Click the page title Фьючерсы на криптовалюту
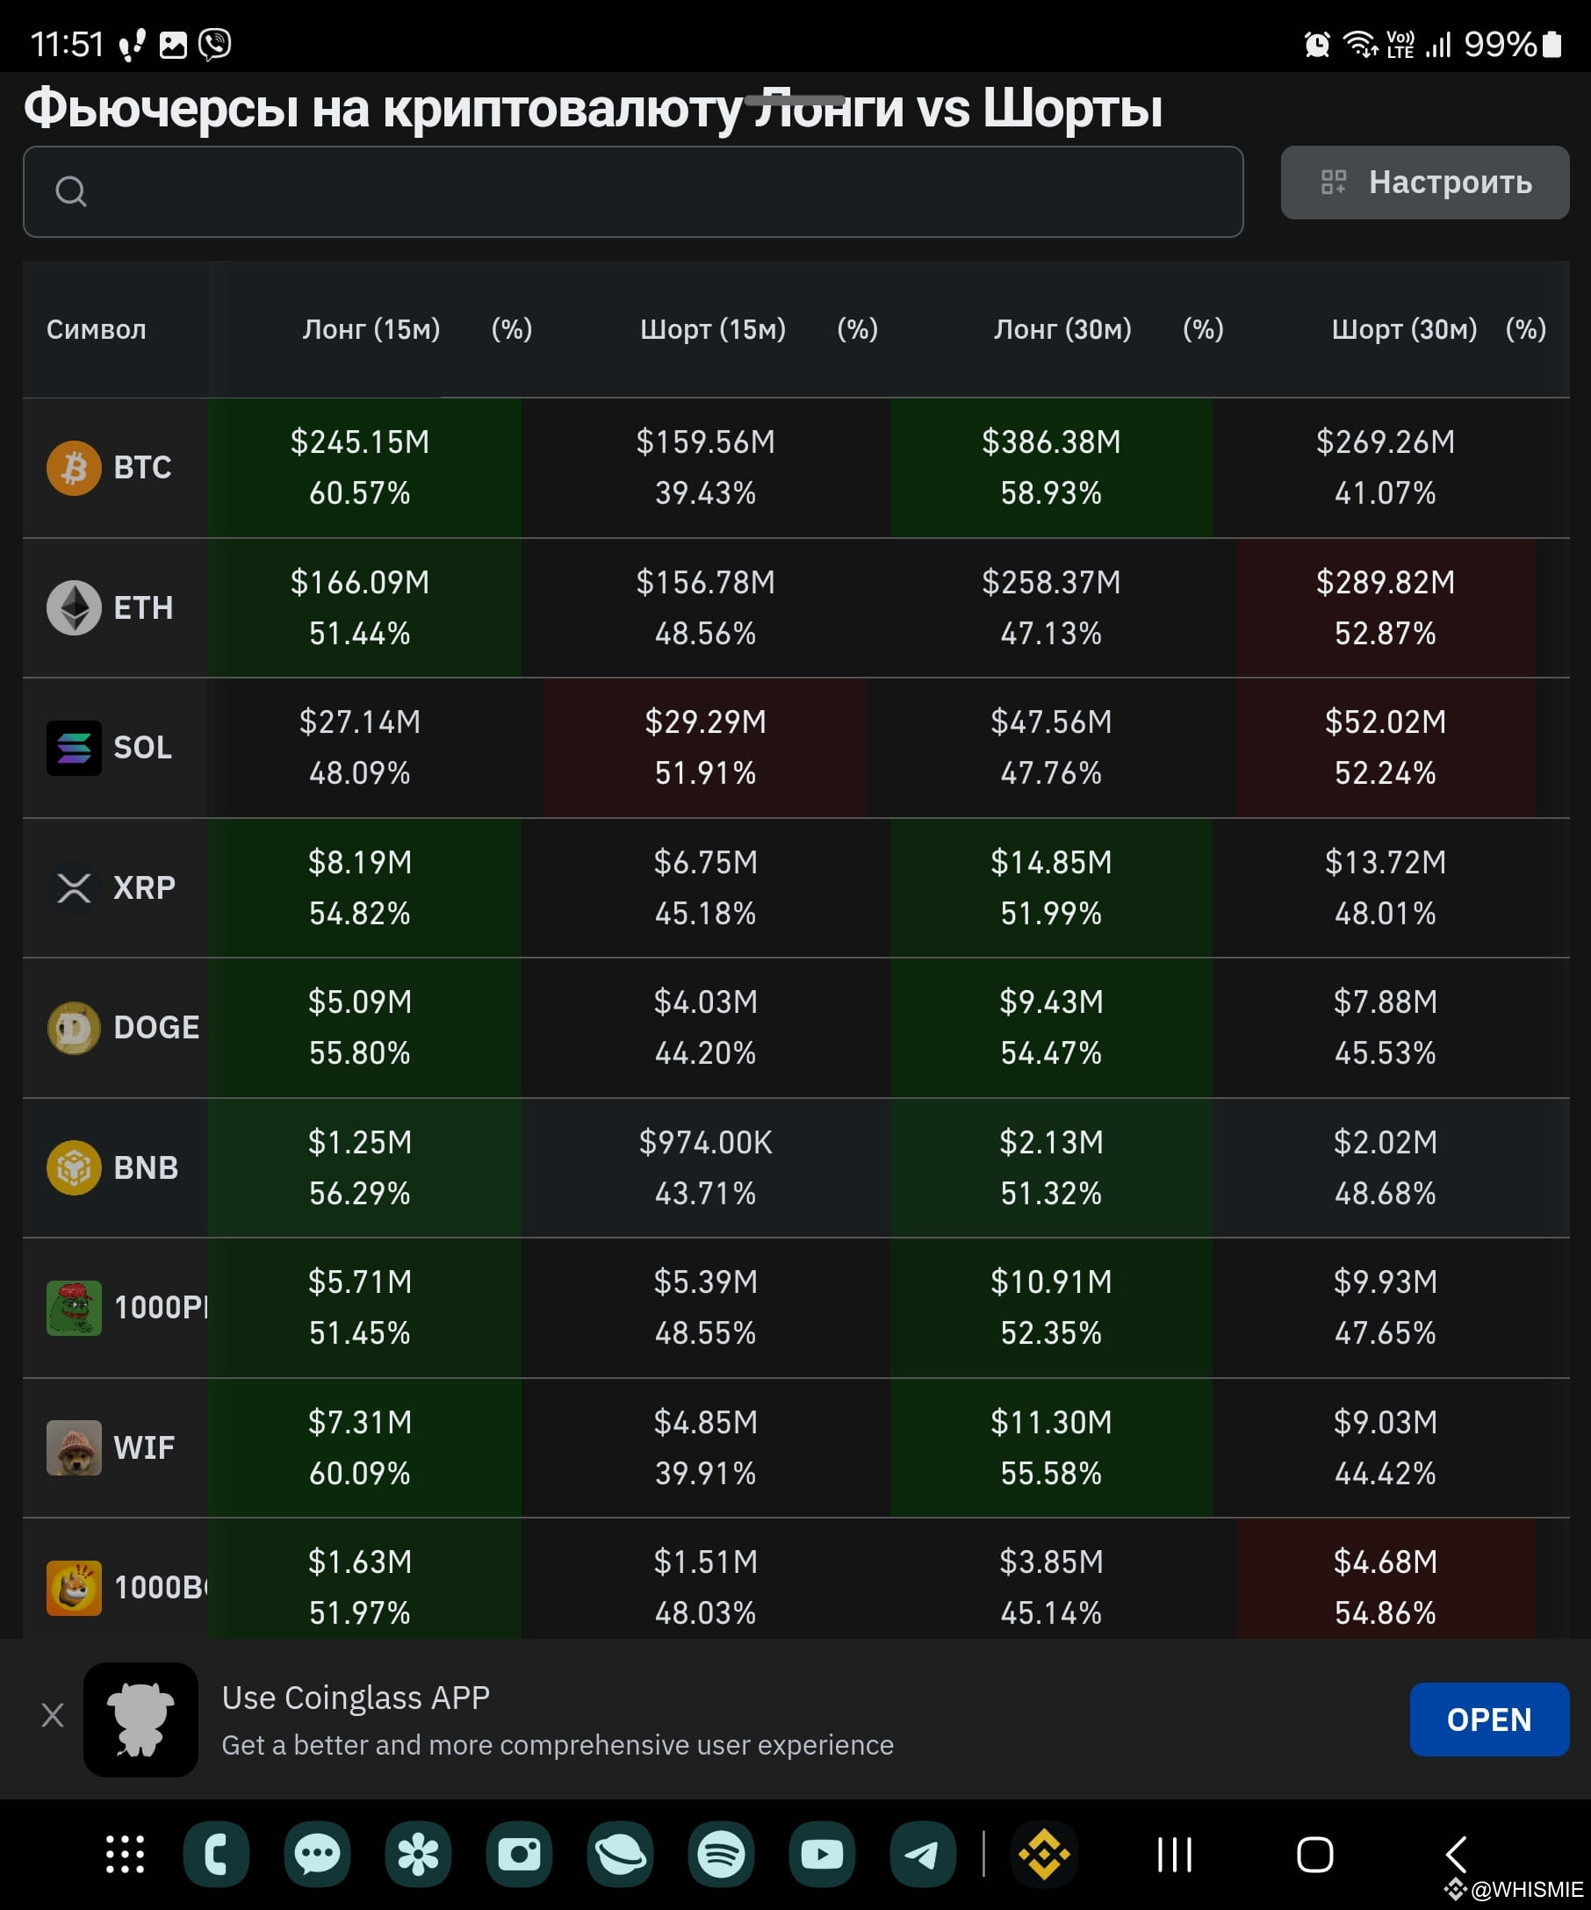1591x1910 pixels. (x=382, y=108)
